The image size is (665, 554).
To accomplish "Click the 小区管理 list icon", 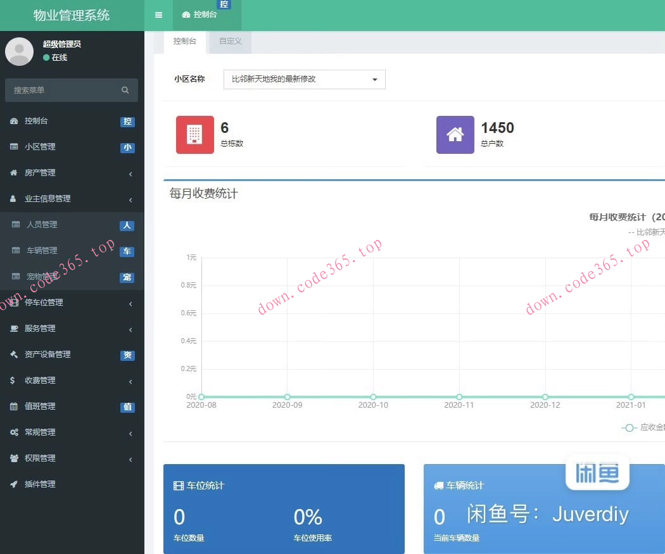I will click(x=14, y=147).
